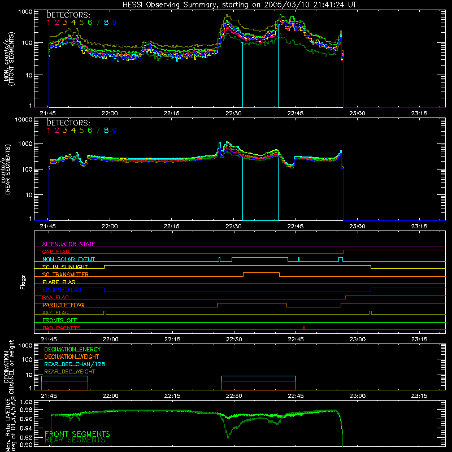
Task: Click the DECIMATION_ENERGY legend entry
Action: (72, 349)
